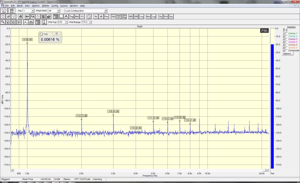Open the Utilities menu
The width and height of the screenshot is (300, 183).
45,5
